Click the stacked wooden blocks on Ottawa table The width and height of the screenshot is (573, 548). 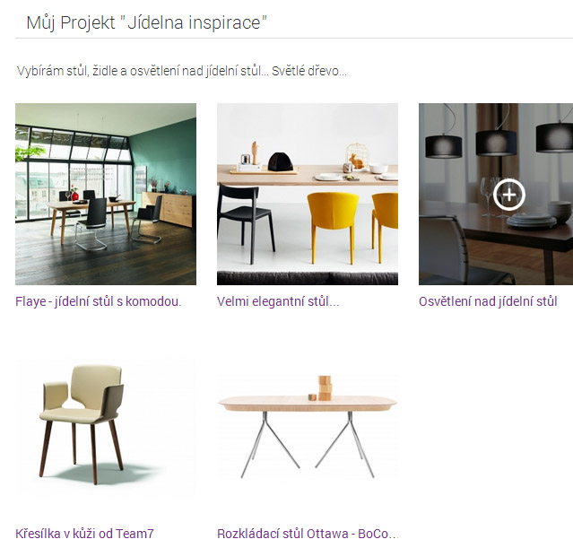pos(325,387)
